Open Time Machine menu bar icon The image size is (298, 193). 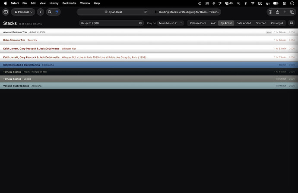200,3
